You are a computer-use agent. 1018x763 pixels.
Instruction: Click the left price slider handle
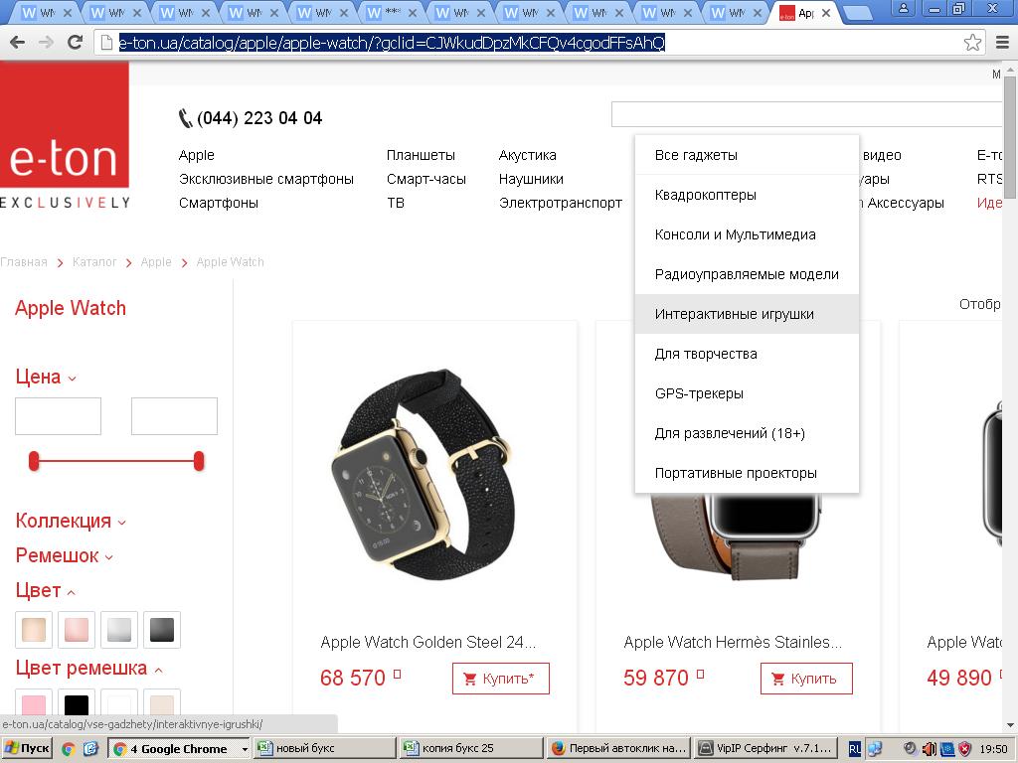(x=34, y=461)
